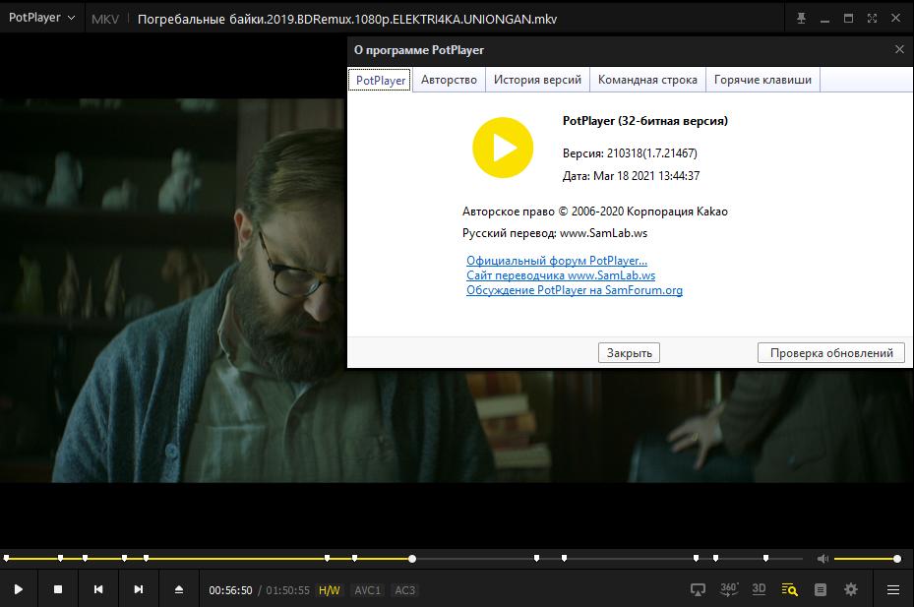Toggle H/W hardware acceleration indicator
The width and height of the screenshot is (914, 607).
(x=329, y=590)
